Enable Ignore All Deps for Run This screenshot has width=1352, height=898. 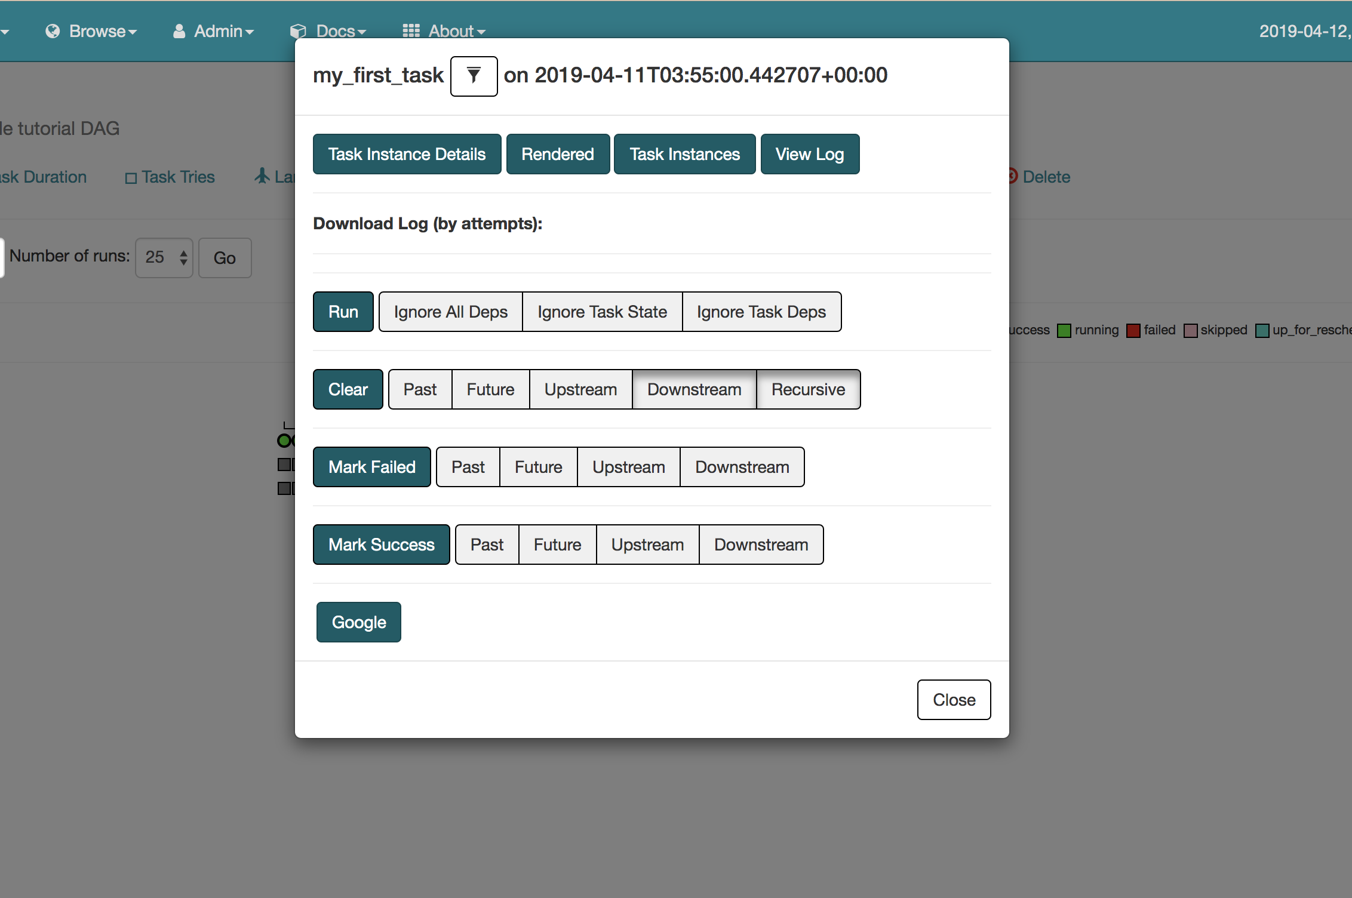click(450, 312)
